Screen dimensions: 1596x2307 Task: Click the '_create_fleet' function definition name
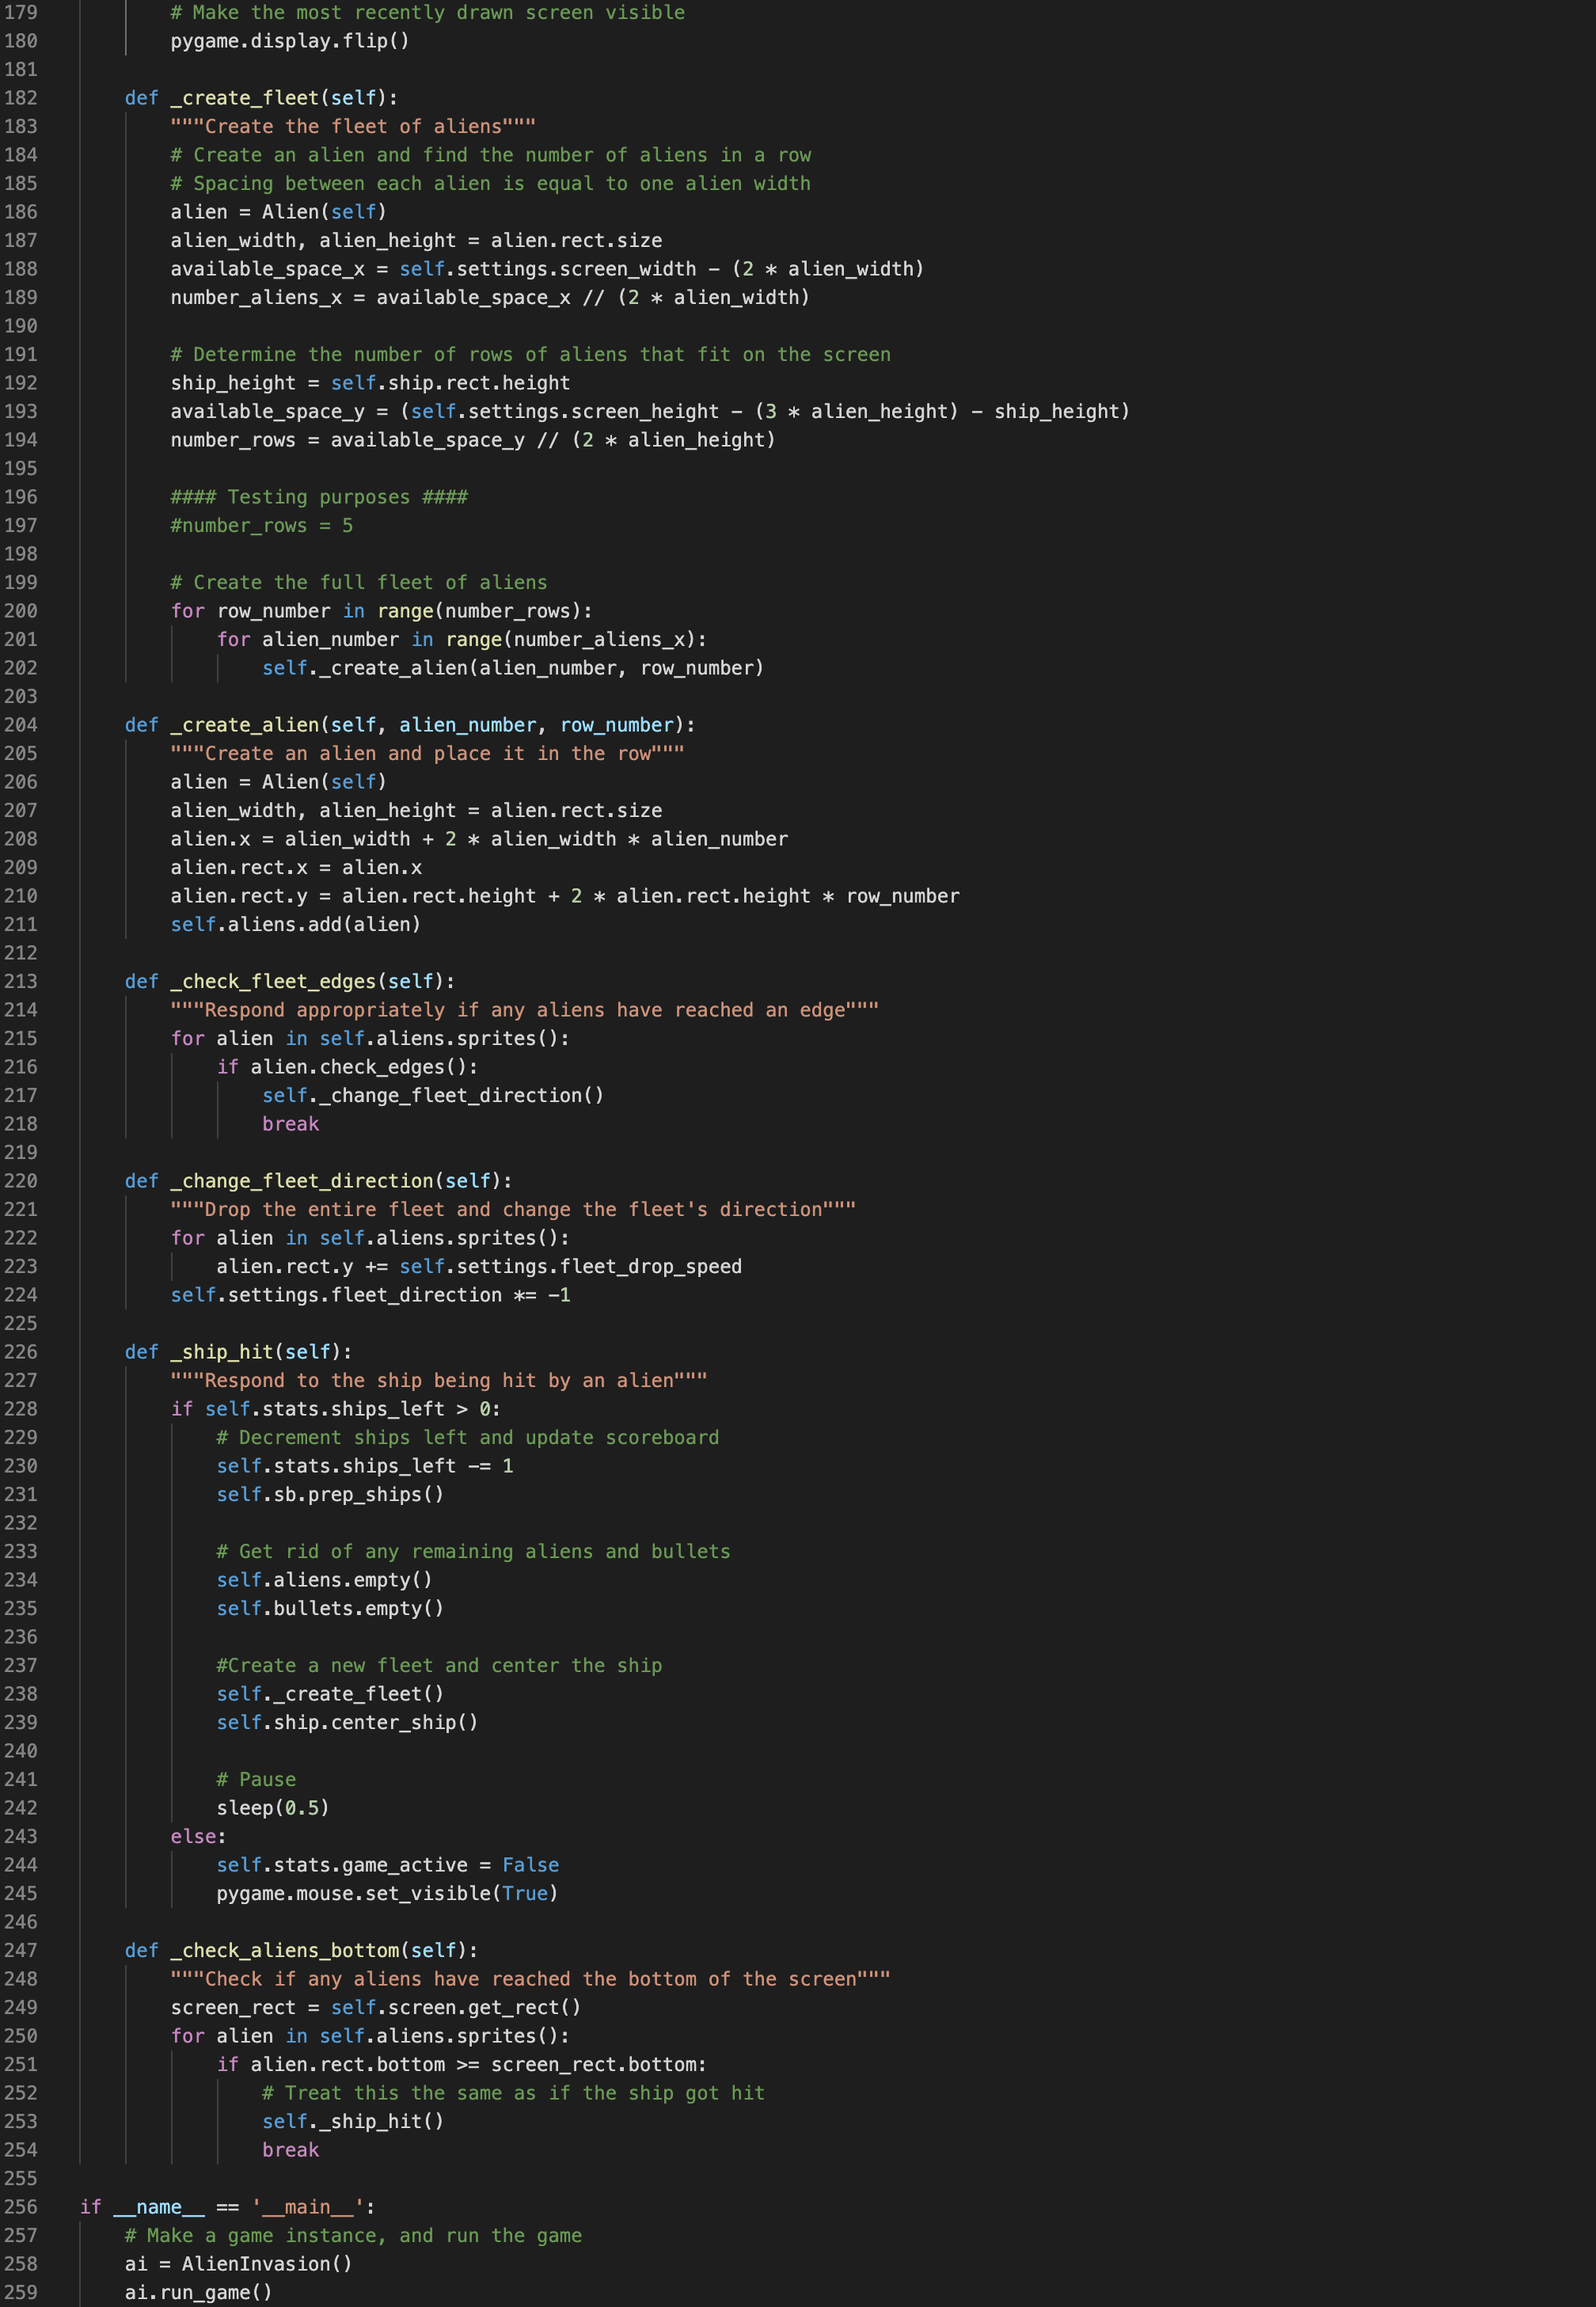[244, 98]
